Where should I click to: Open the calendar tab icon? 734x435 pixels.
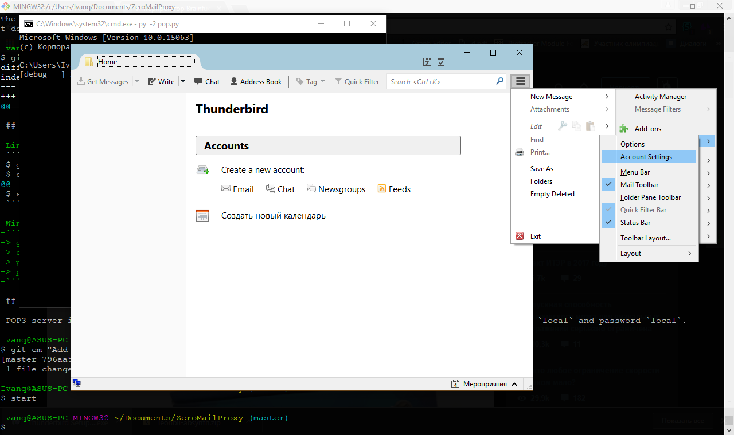427,62
